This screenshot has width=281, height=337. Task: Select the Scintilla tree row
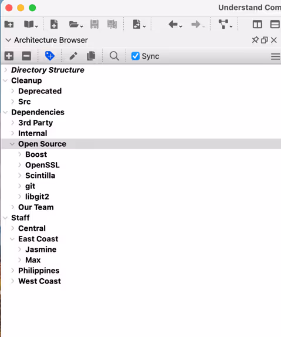click(x=141, y=176)
